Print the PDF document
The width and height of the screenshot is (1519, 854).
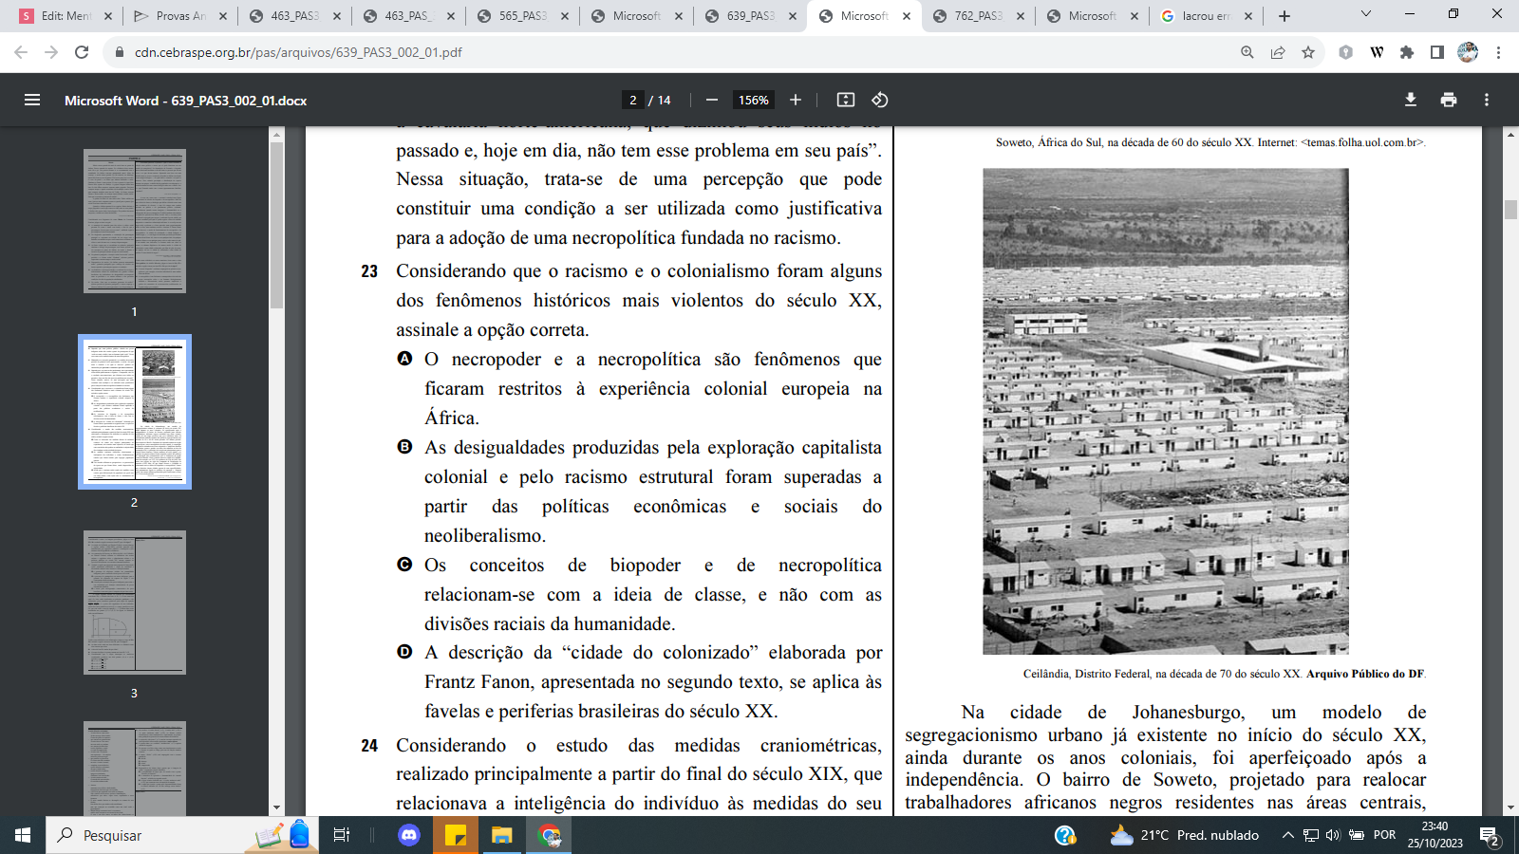pyautogui.click(x=1449, y=100)
